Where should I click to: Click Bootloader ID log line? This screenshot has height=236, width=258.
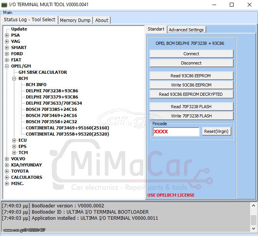coord(75,212)
